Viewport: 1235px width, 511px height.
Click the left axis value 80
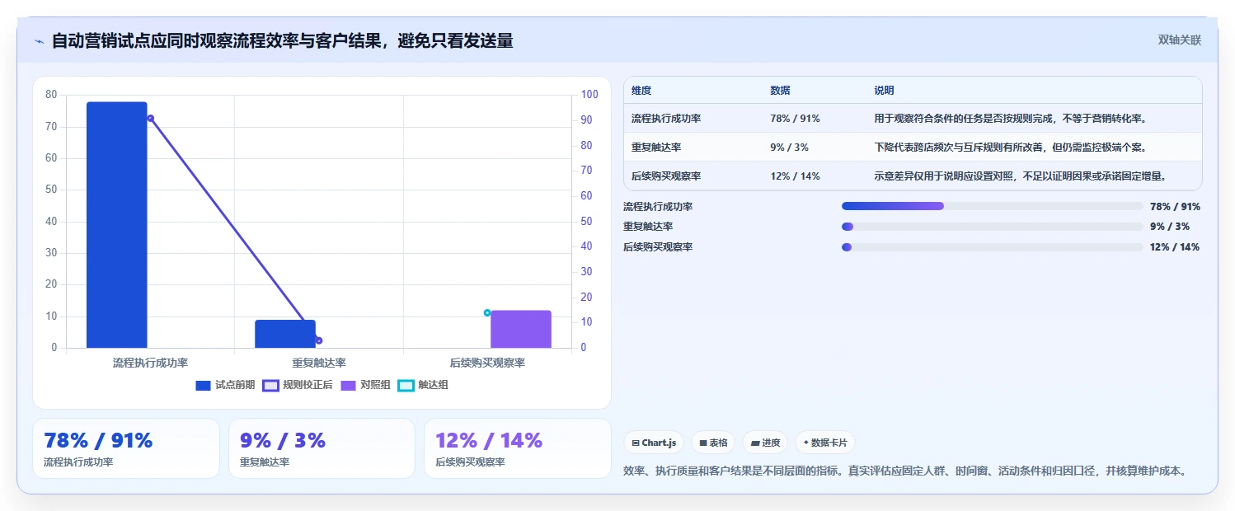coord(51,95)
